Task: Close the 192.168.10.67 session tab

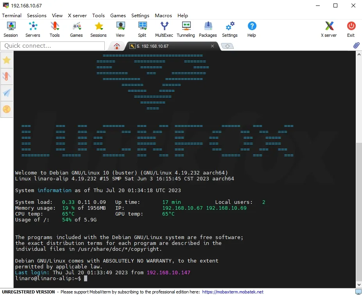Action: (x=212, y=46)
